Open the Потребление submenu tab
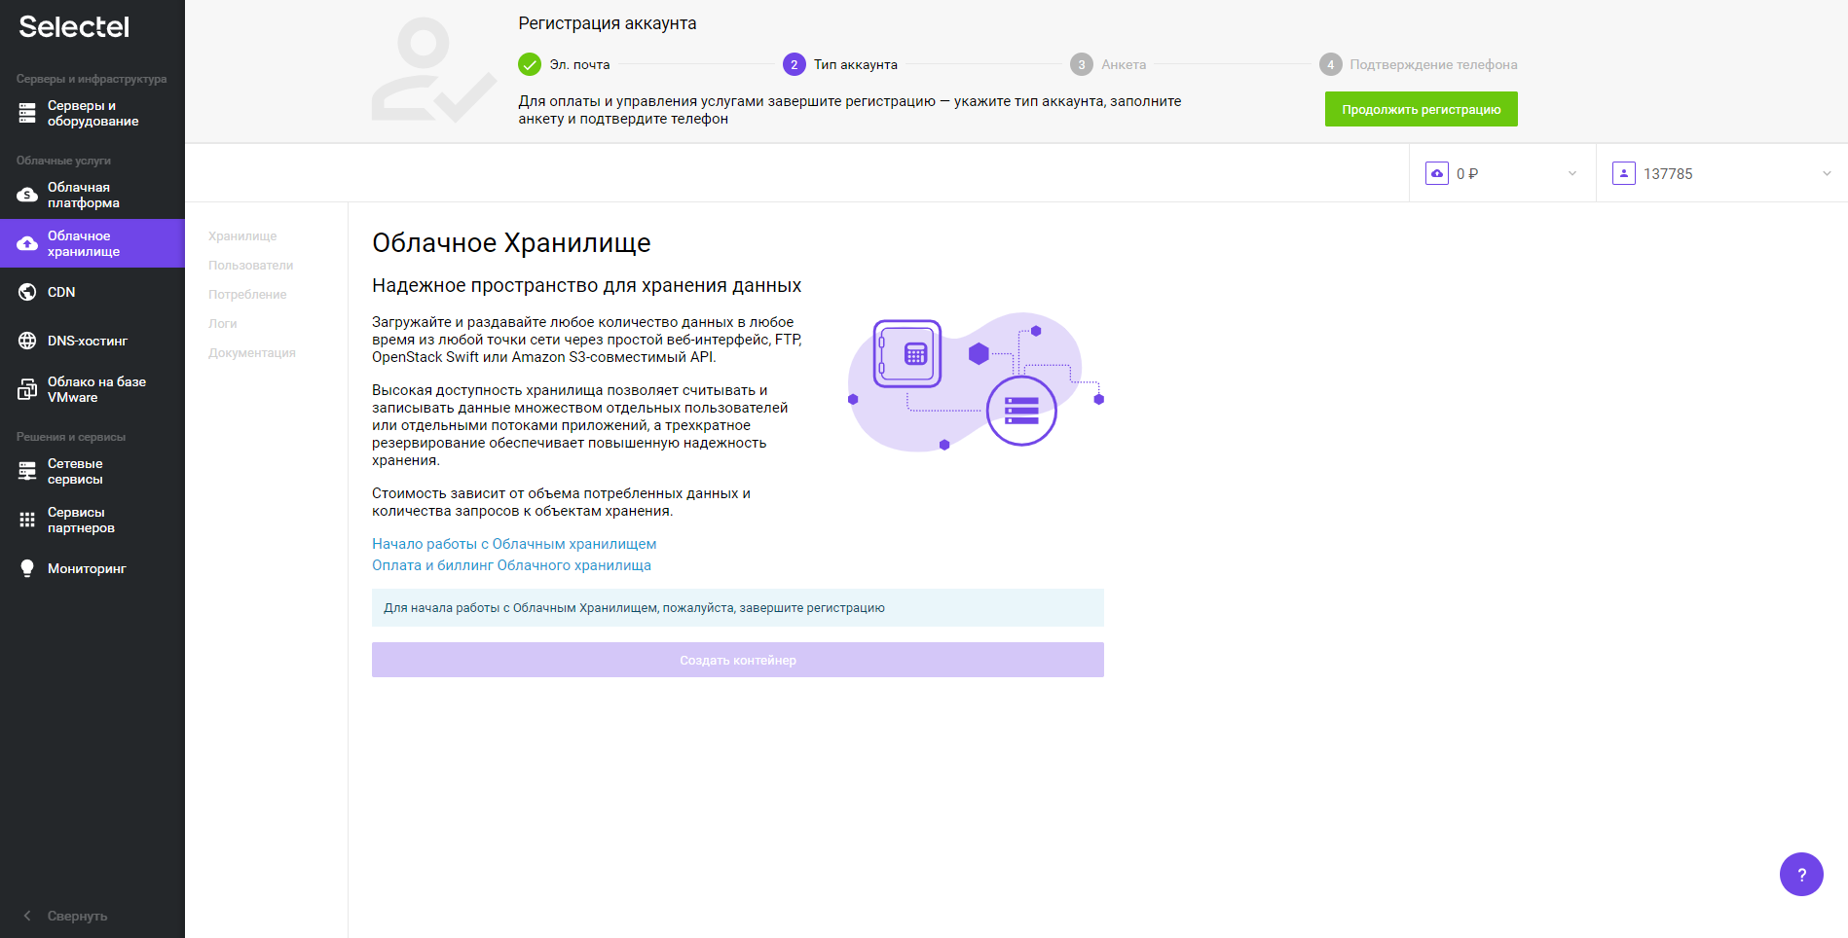Screen dimensions: 1848x938 point(247,295)
